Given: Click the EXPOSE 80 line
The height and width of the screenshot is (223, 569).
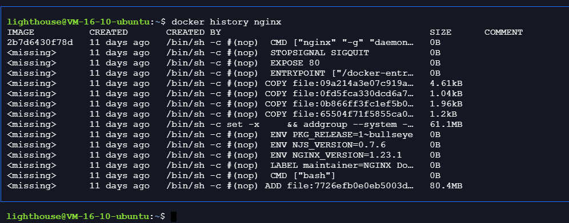Looking at the screenshot, I should tap(295, 63).
